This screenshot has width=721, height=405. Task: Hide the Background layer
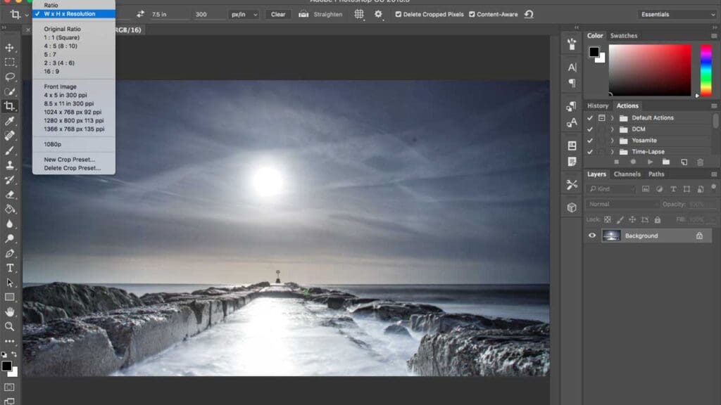(x=592, y=236)
